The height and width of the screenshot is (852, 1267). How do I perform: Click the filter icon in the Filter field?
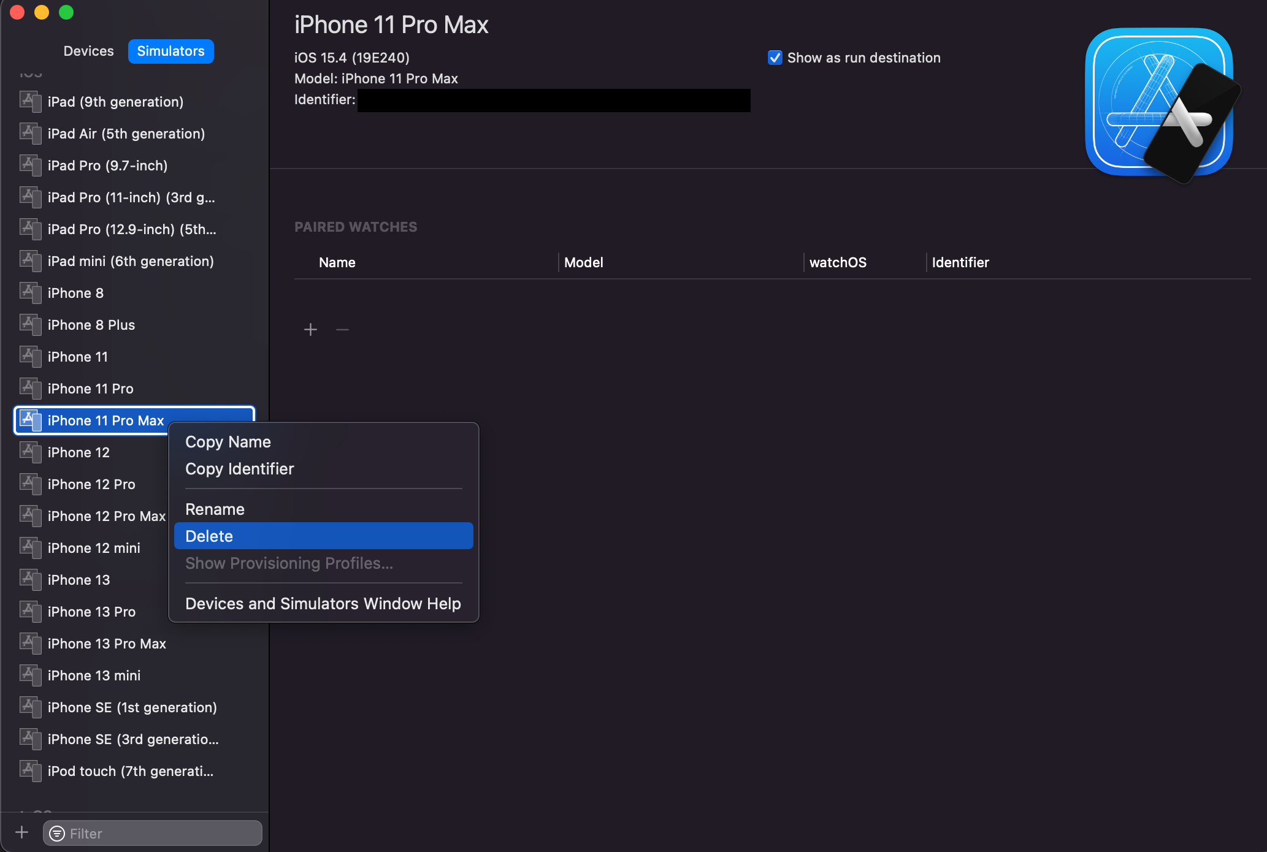coord(57,833)
